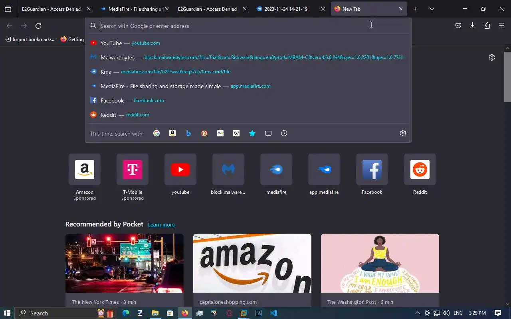Open The New York Times story thumbnail

(125, 263)
